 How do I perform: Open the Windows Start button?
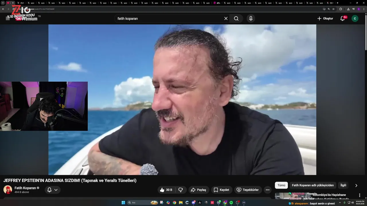tap(123, 203)
